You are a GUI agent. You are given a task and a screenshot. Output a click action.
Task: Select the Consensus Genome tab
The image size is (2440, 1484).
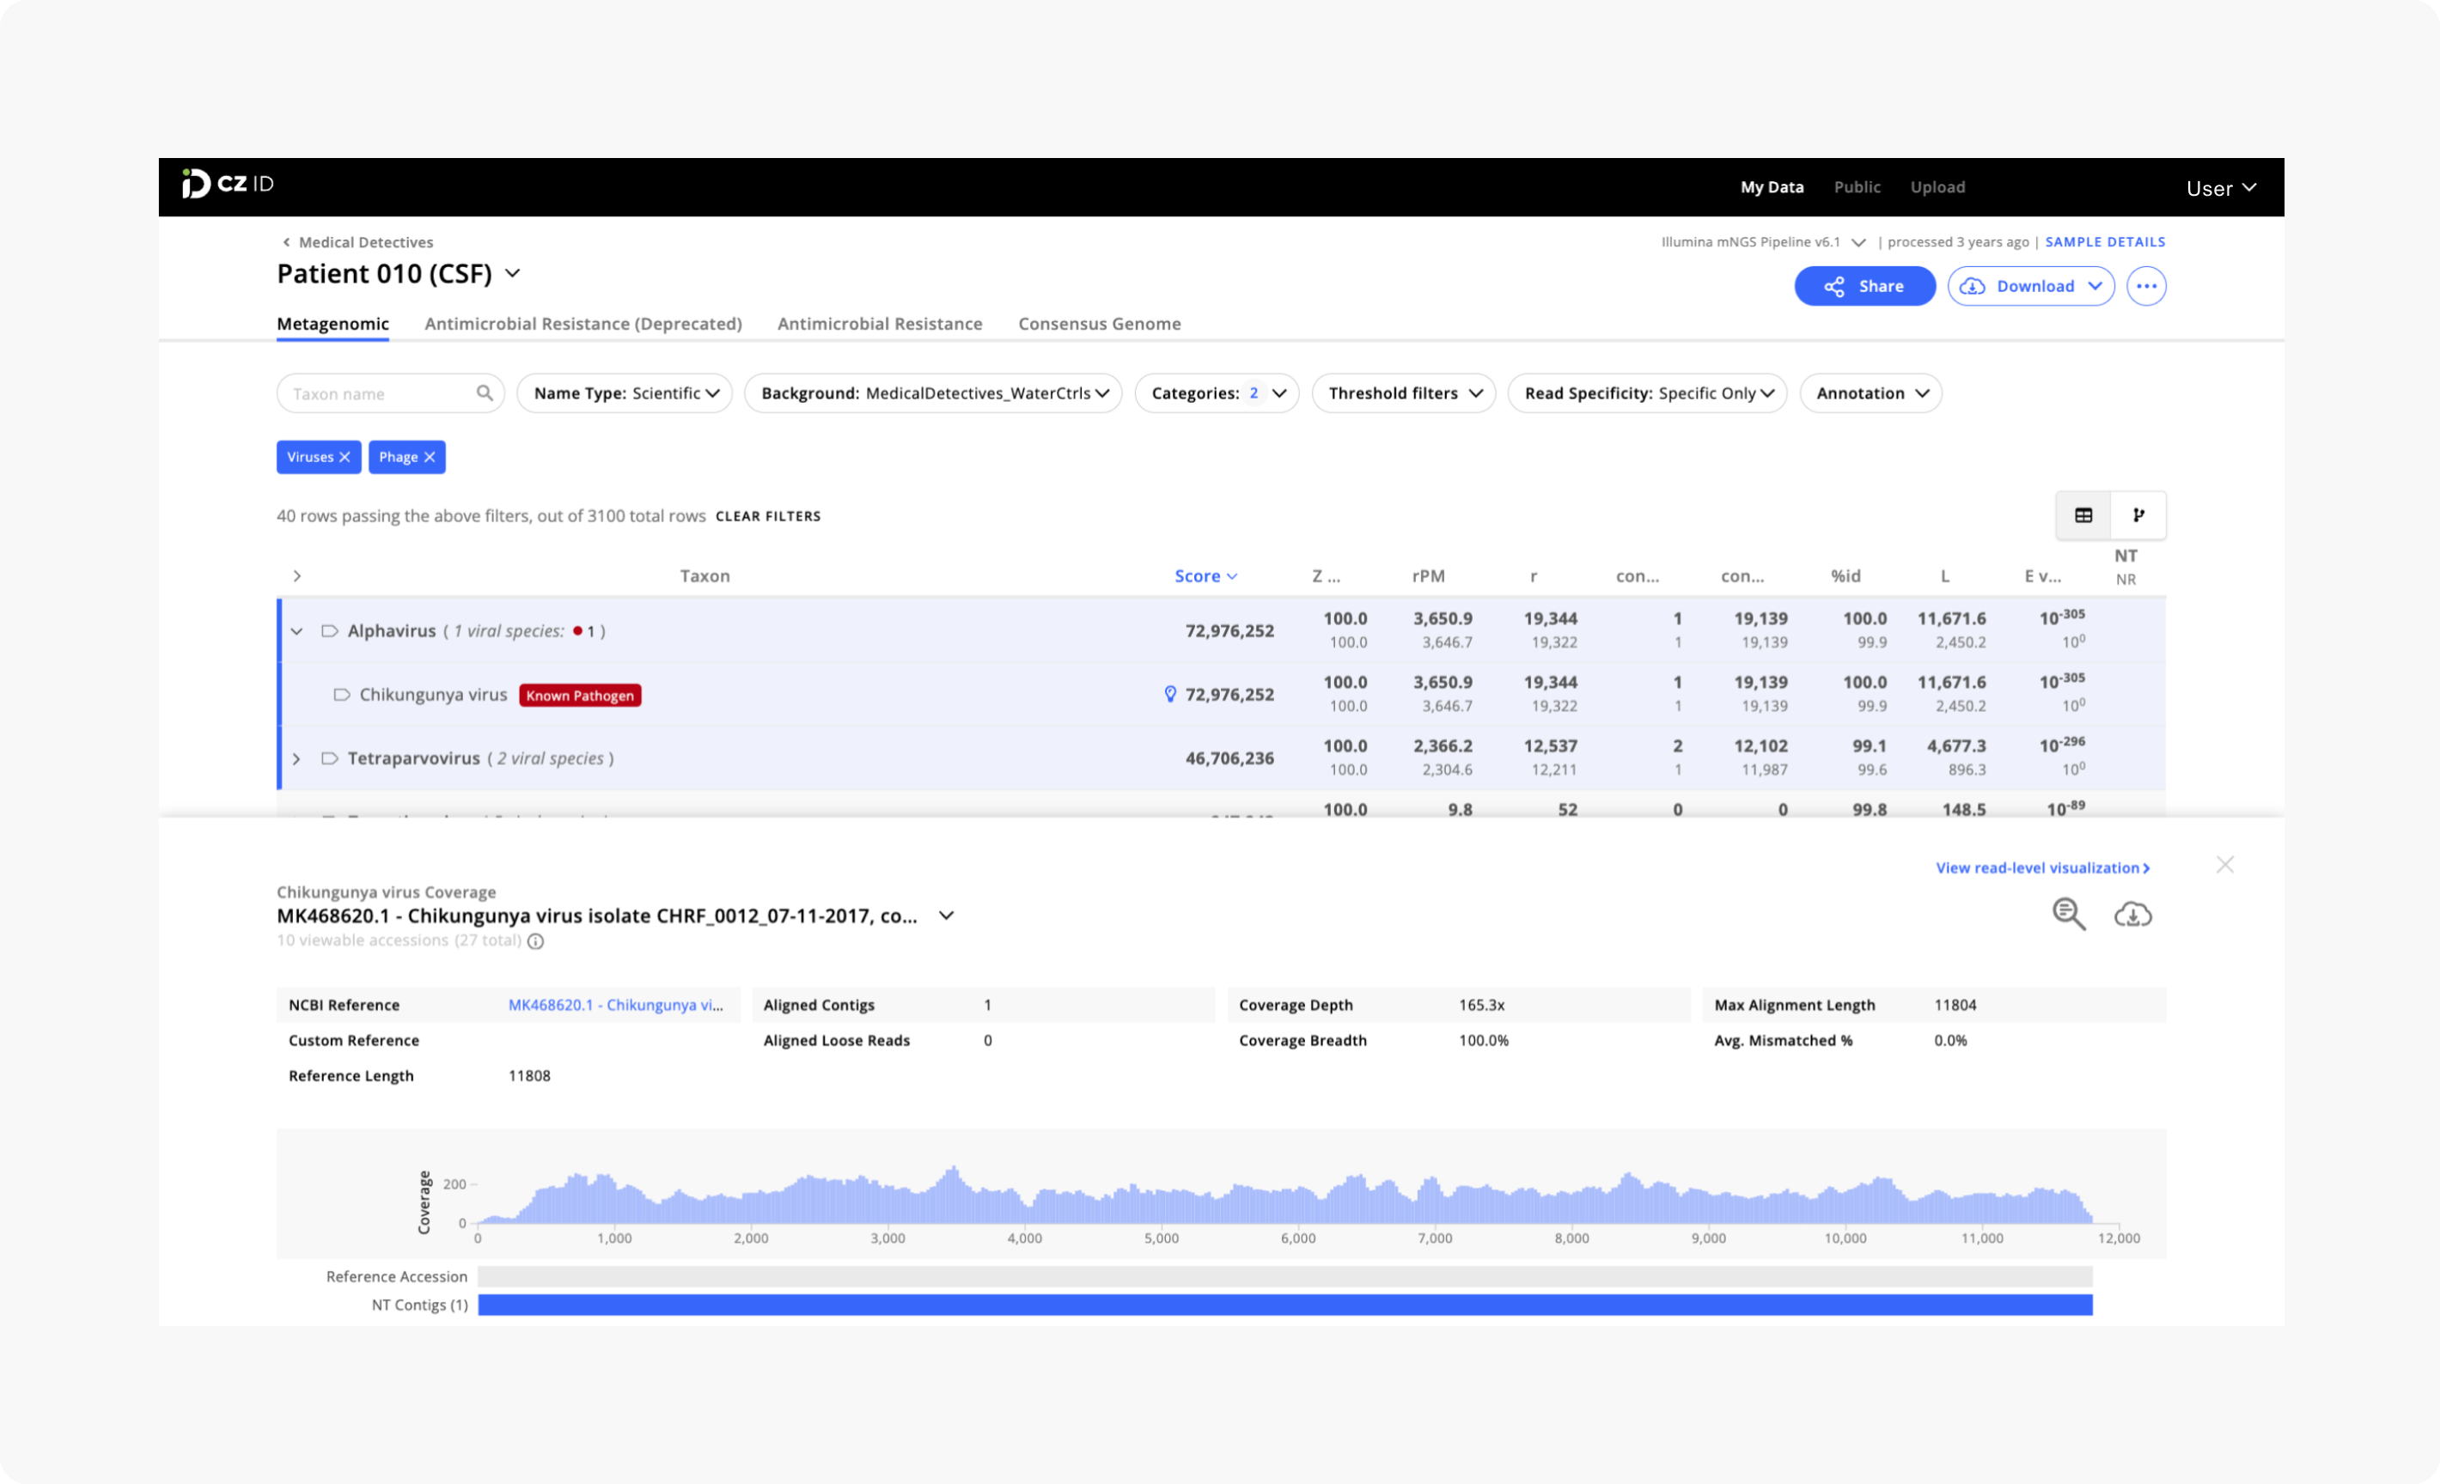1099,324
